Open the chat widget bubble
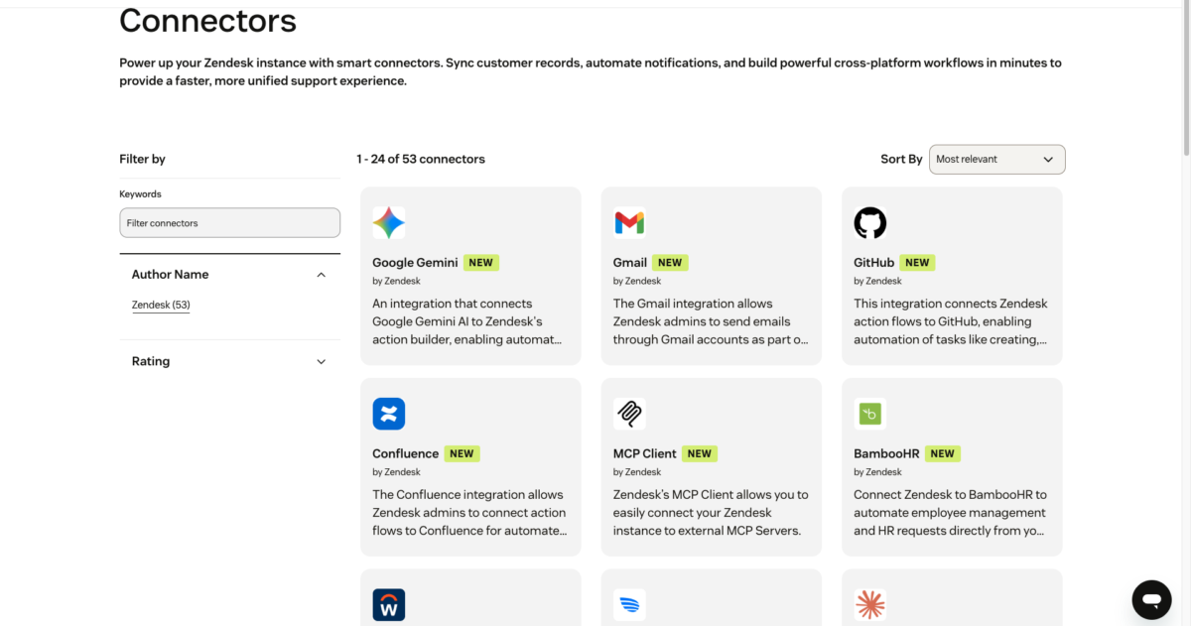 click(1151, 600)
